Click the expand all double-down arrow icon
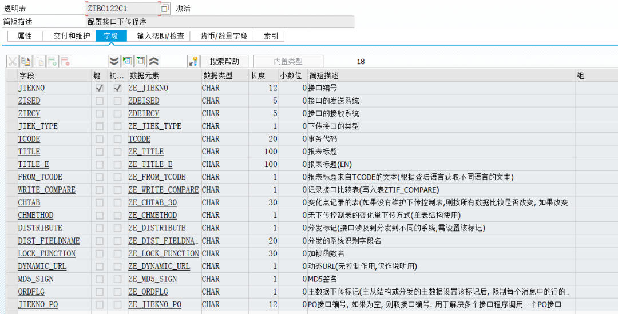The height and width of the screenshot is (314, 618). click(x=114, y=61)
